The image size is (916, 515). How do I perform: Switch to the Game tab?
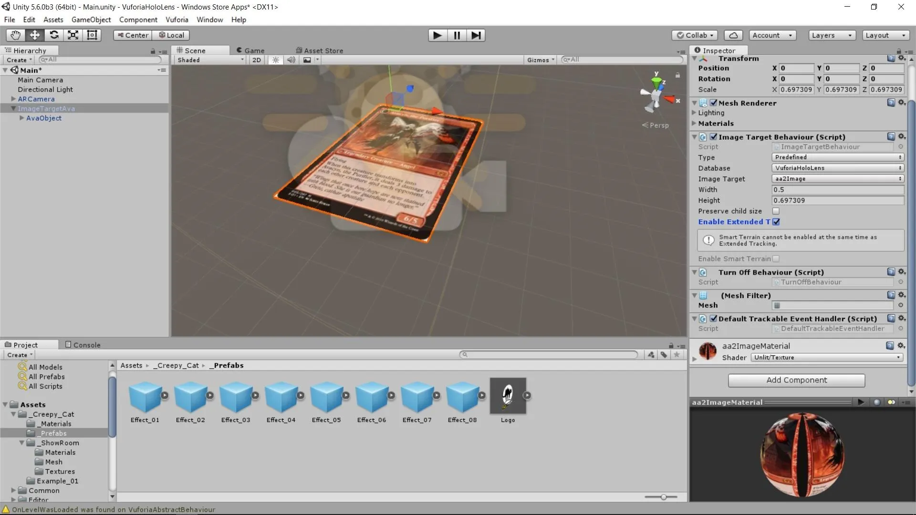tap(251, 51)
